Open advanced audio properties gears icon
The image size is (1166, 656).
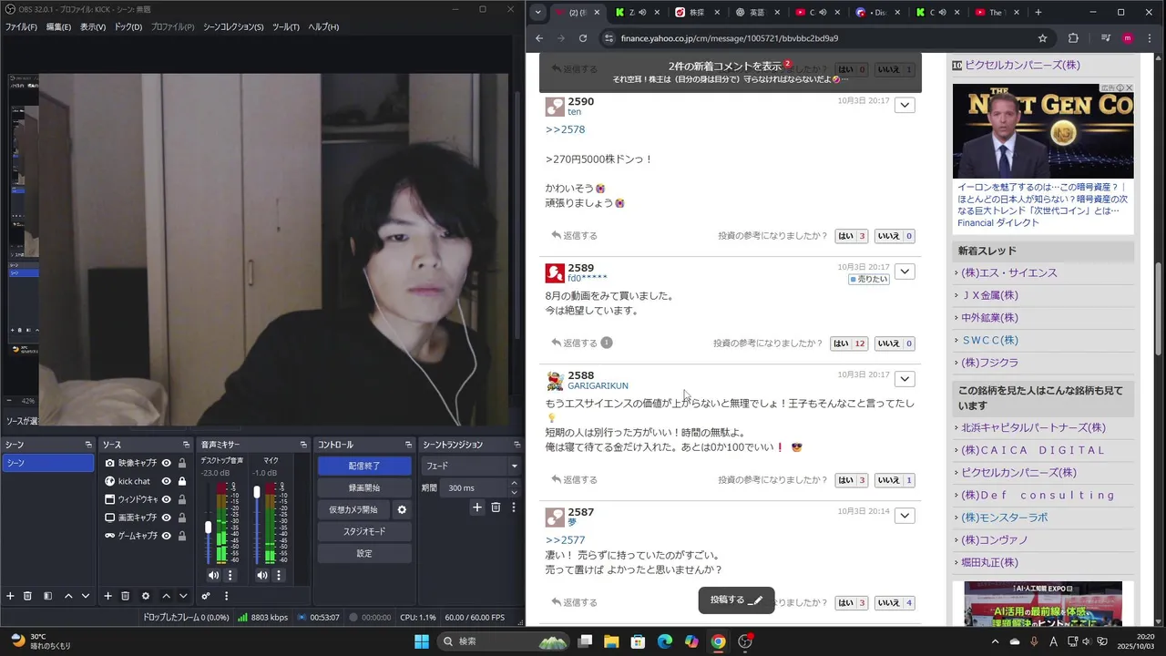tap(206, 596)
